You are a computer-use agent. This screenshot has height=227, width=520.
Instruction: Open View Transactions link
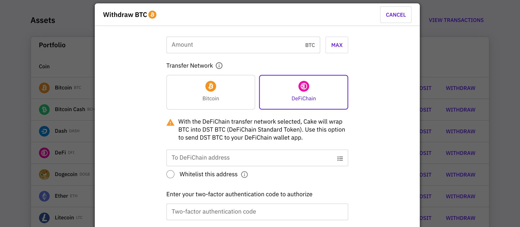(x=456, y=20)
